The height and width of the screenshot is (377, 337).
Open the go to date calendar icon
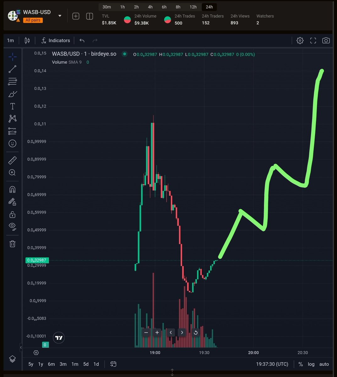click(113, 364)
